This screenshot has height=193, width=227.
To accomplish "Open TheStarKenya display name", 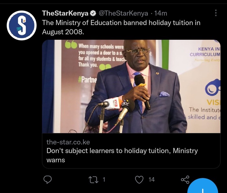I will 65,13.
